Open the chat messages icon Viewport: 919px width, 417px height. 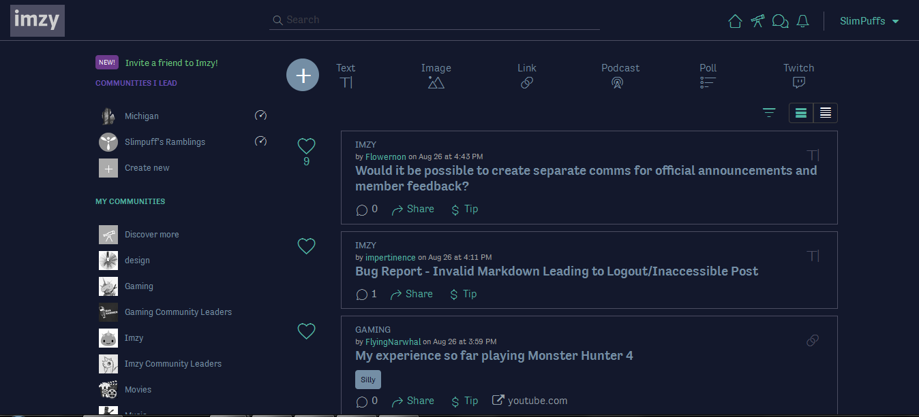click(780, 21)
